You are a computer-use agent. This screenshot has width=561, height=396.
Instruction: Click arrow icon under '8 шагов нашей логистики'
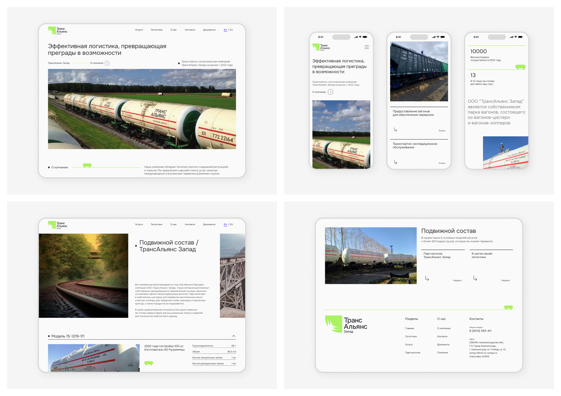pyautogui.click(x=475, y=279)
